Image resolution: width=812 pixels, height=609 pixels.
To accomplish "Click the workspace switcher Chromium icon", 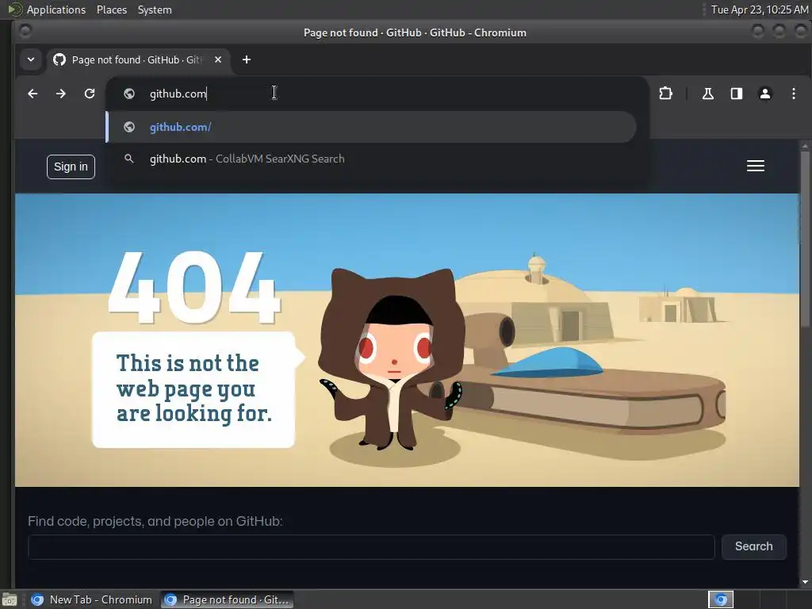I will click(x=720, y=599).
